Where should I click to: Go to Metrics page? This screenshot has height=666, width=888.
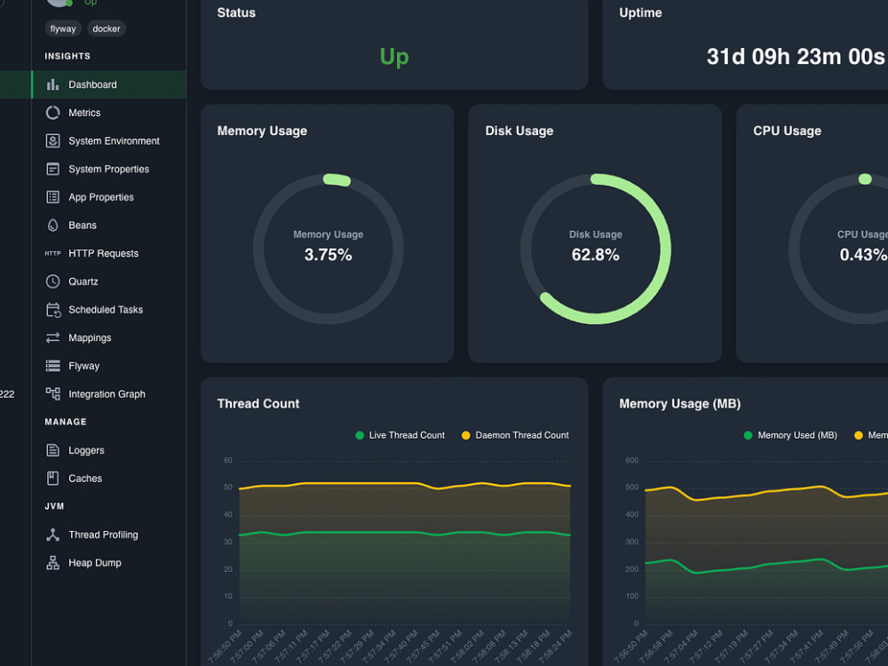pyautogui.click(x=108, y=113)
